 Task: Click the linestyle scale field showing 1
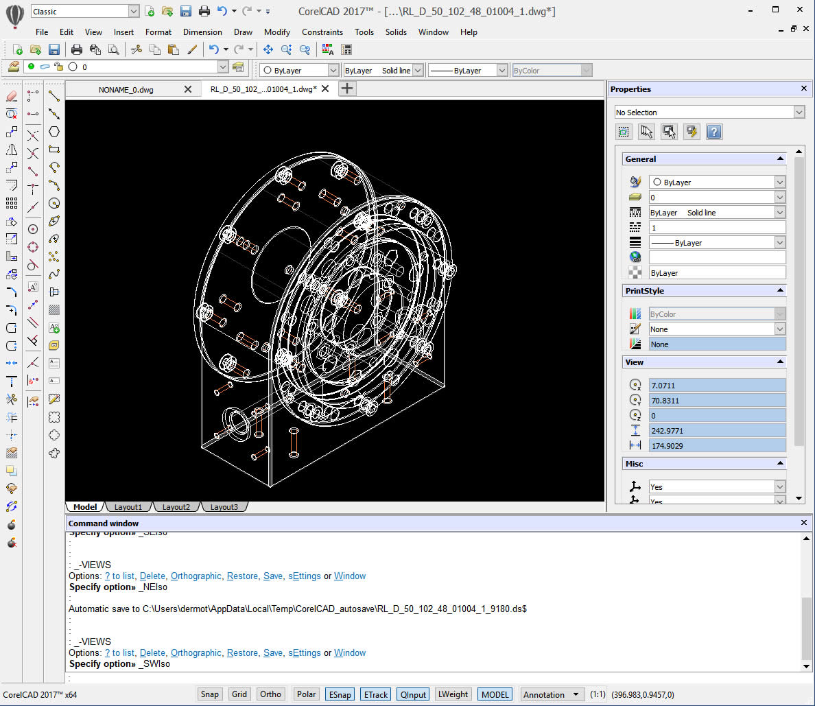coord(718,228)
